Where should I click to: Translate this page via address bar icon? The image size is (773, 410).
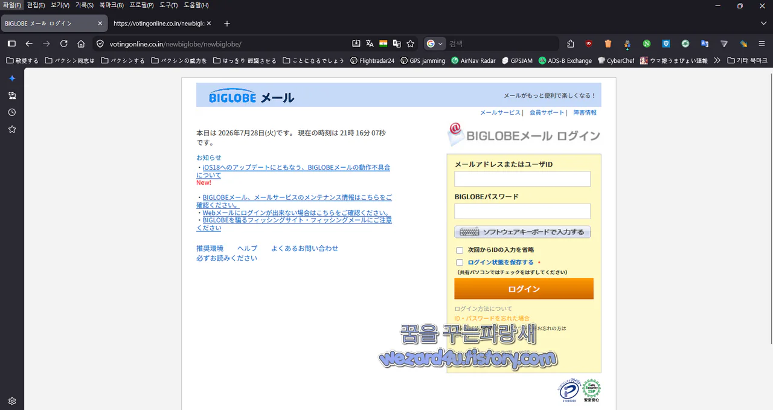click(x=370, y=43)
